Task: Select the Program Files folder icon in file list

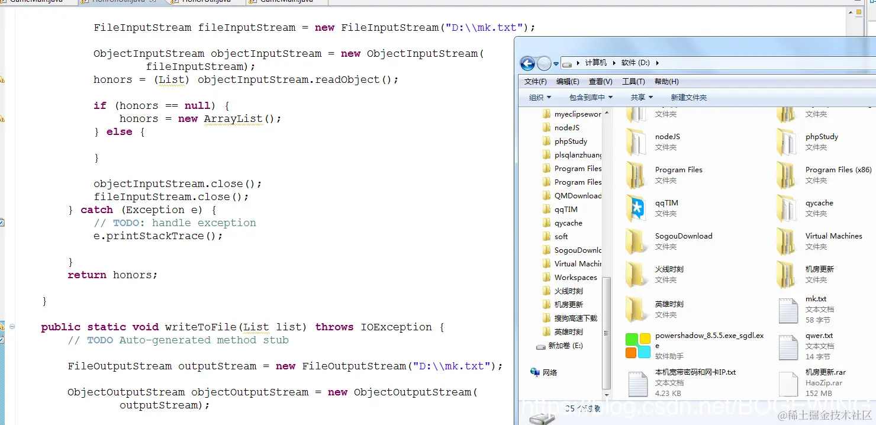Action: 637,175
